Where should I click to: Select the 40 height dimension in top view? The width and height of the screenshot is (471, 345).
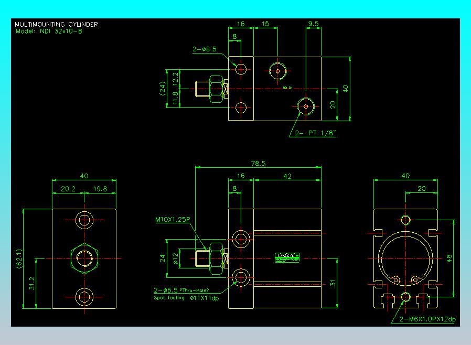346,89
